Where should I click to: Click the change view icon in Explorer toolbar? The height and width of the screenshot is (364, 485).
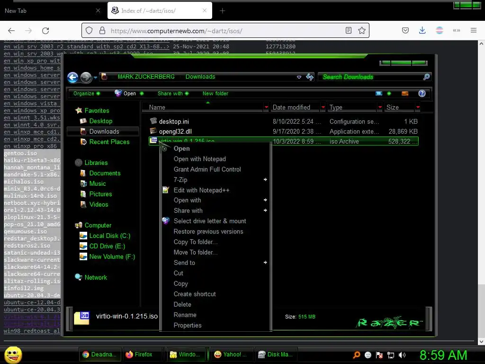pos(379,93)
